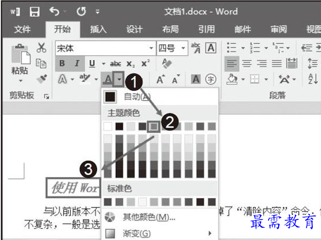The height and width of the screenshot is (240, 321).
Task: Switch to the 引用 tab
Action: click(206, 29)
